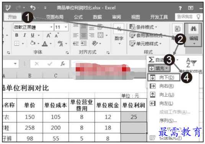Toggle Italic formatting
Image resolution: width=205 pixels, height=144 pixels.
coord(24,35)
